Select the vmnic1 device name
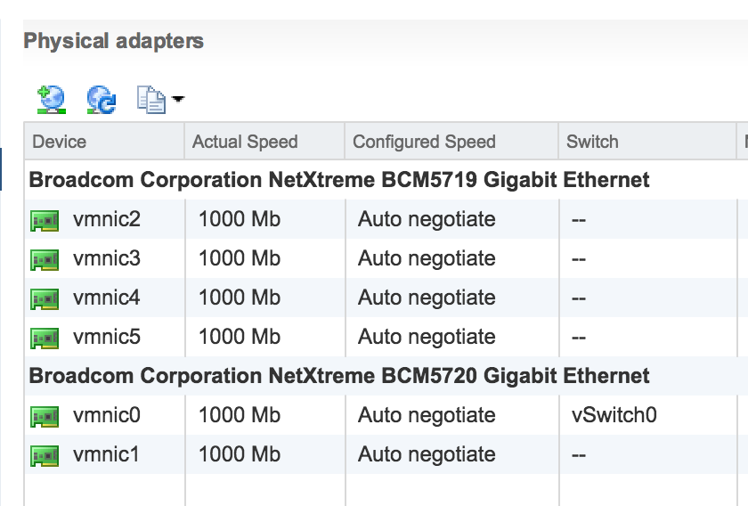The width and height of the screenshot is (748, 506). [x=106, y=454]
